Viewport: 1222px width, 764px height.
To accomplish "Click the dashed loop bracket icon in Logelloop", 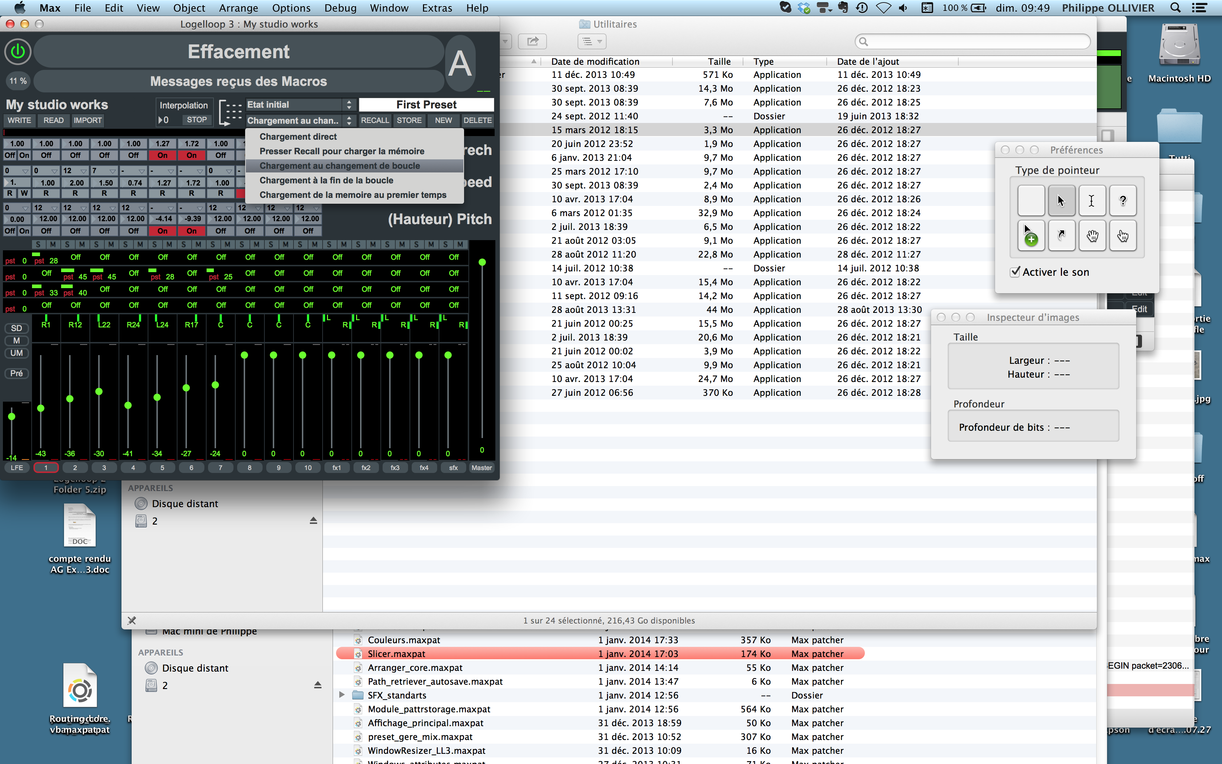I will 231,112.
